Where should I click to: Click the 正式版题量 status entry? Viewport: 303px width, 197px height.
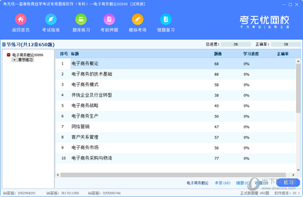click(x=255, y=193)
